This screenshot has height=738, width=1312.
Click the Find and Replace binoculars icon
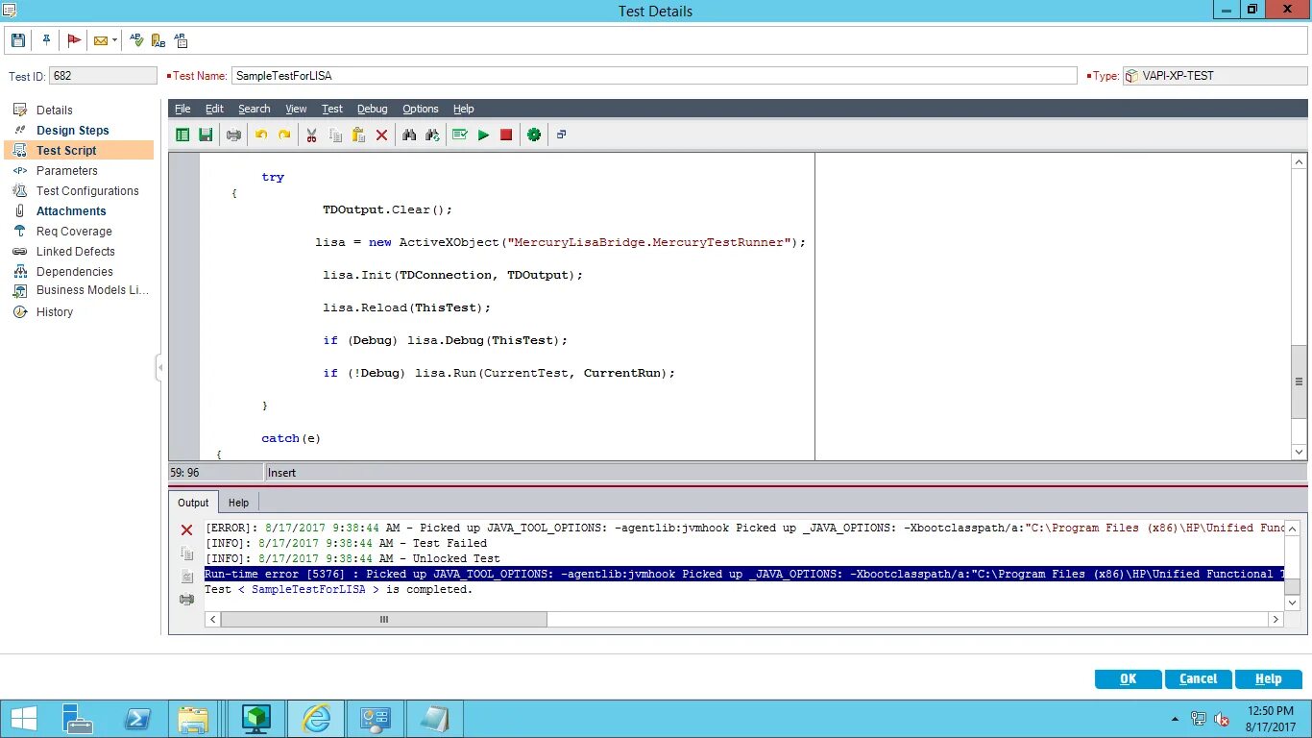(432, 135)
